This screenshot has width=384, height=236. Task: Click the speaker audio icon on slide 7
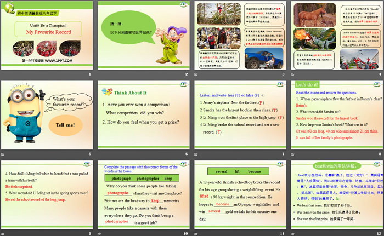click(263, 95)
